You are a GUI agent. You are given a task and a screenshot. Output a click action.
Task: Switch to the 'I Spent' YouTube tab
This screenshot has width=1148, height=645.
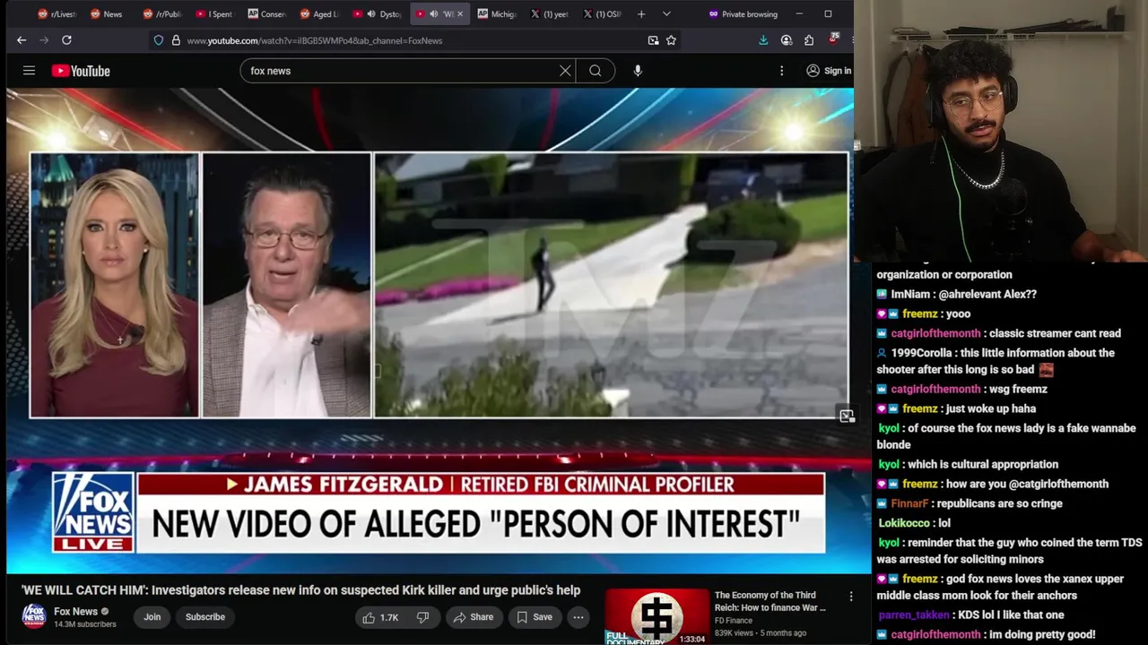pyautogui.click(x=213, y=14)
